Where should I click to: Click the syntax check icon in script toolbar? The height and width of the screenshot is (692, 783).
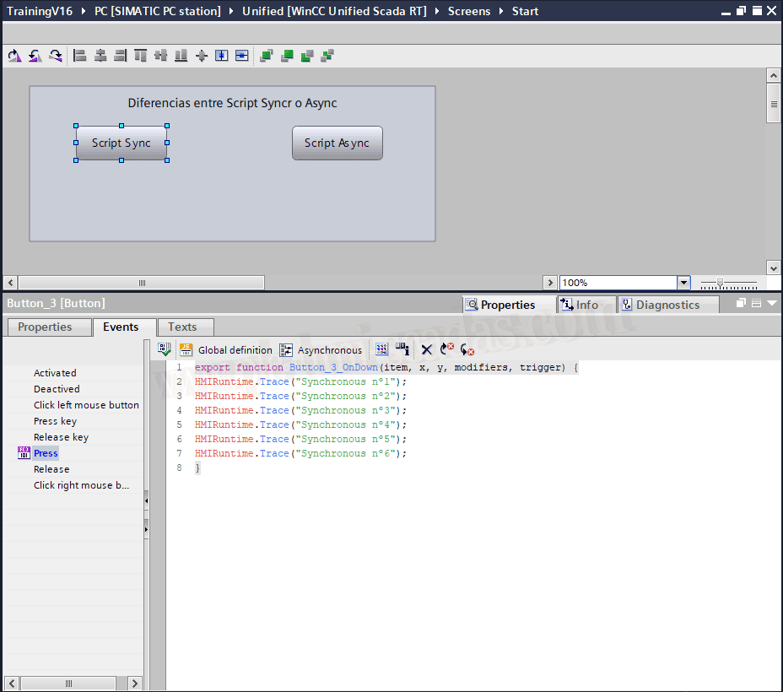click(165, 350)
